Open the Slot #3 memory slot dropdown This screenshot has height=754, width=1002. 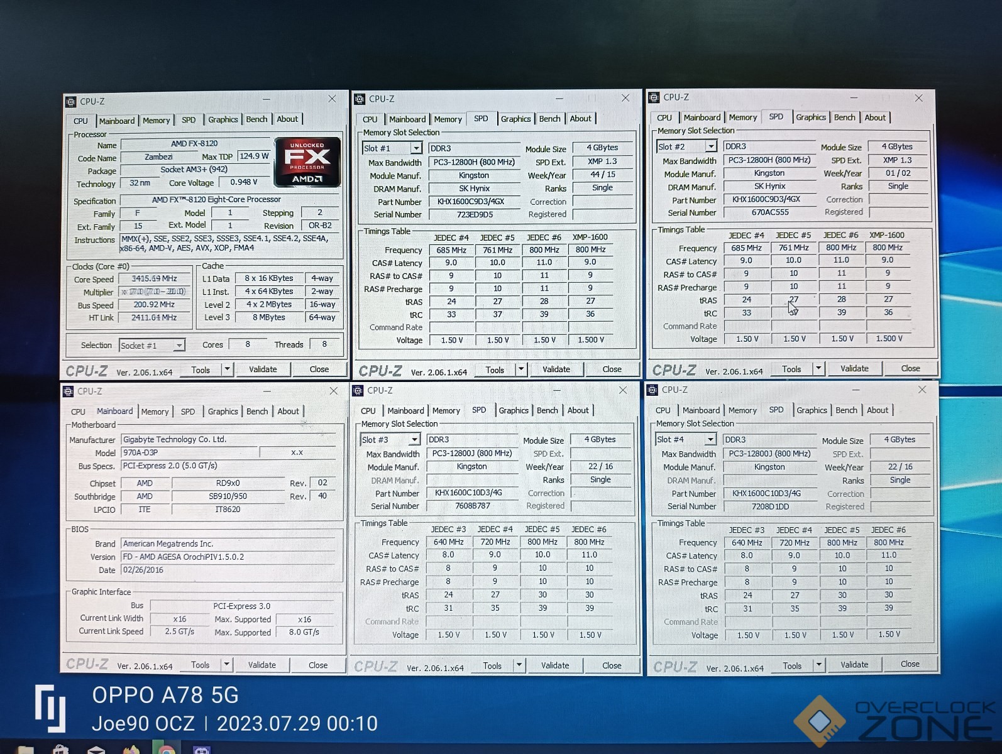click(x=414, y=440)
